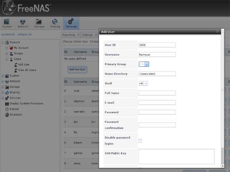The height and width of the screenshot is (172, 230).
Task: Click Add New User button
Action: pyautogui.click(x=77, y=69)
